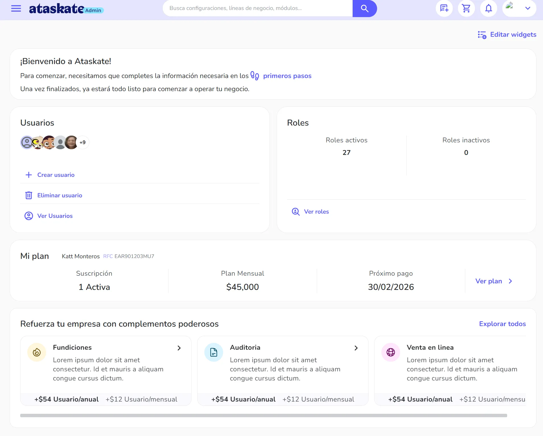Click the Plan Mensual amount $45,000
The width and height of the screenshot is (543, 436).
click(242, 287)
